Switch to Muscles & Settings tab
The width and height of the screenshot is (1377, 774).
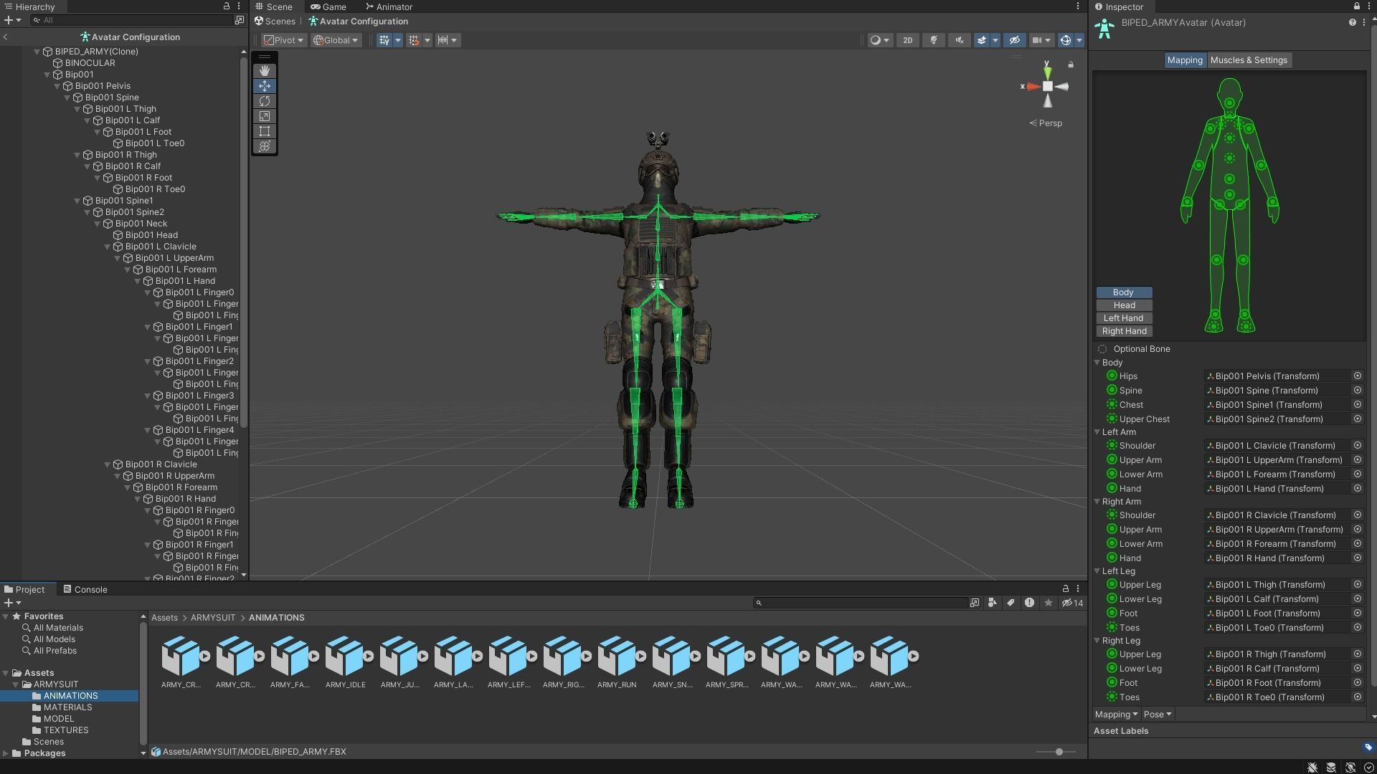[x=1248, y=60]
